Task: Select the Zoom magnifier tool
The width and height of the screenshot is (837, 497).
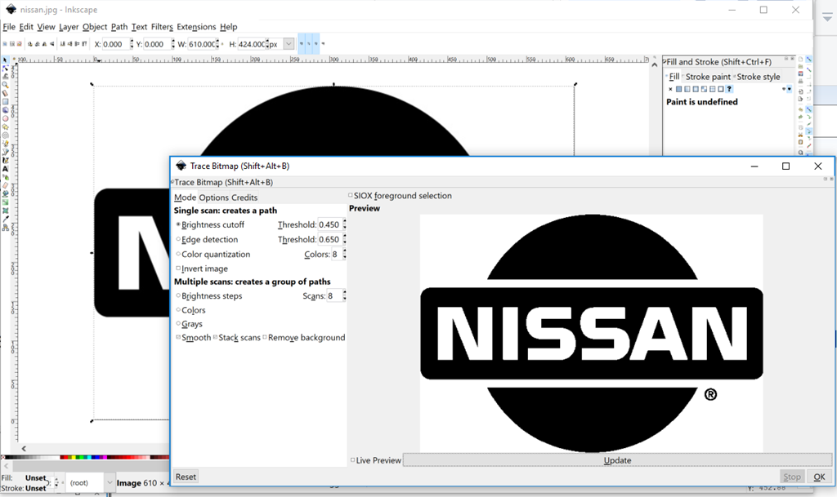Action: [x=6, y=85]
